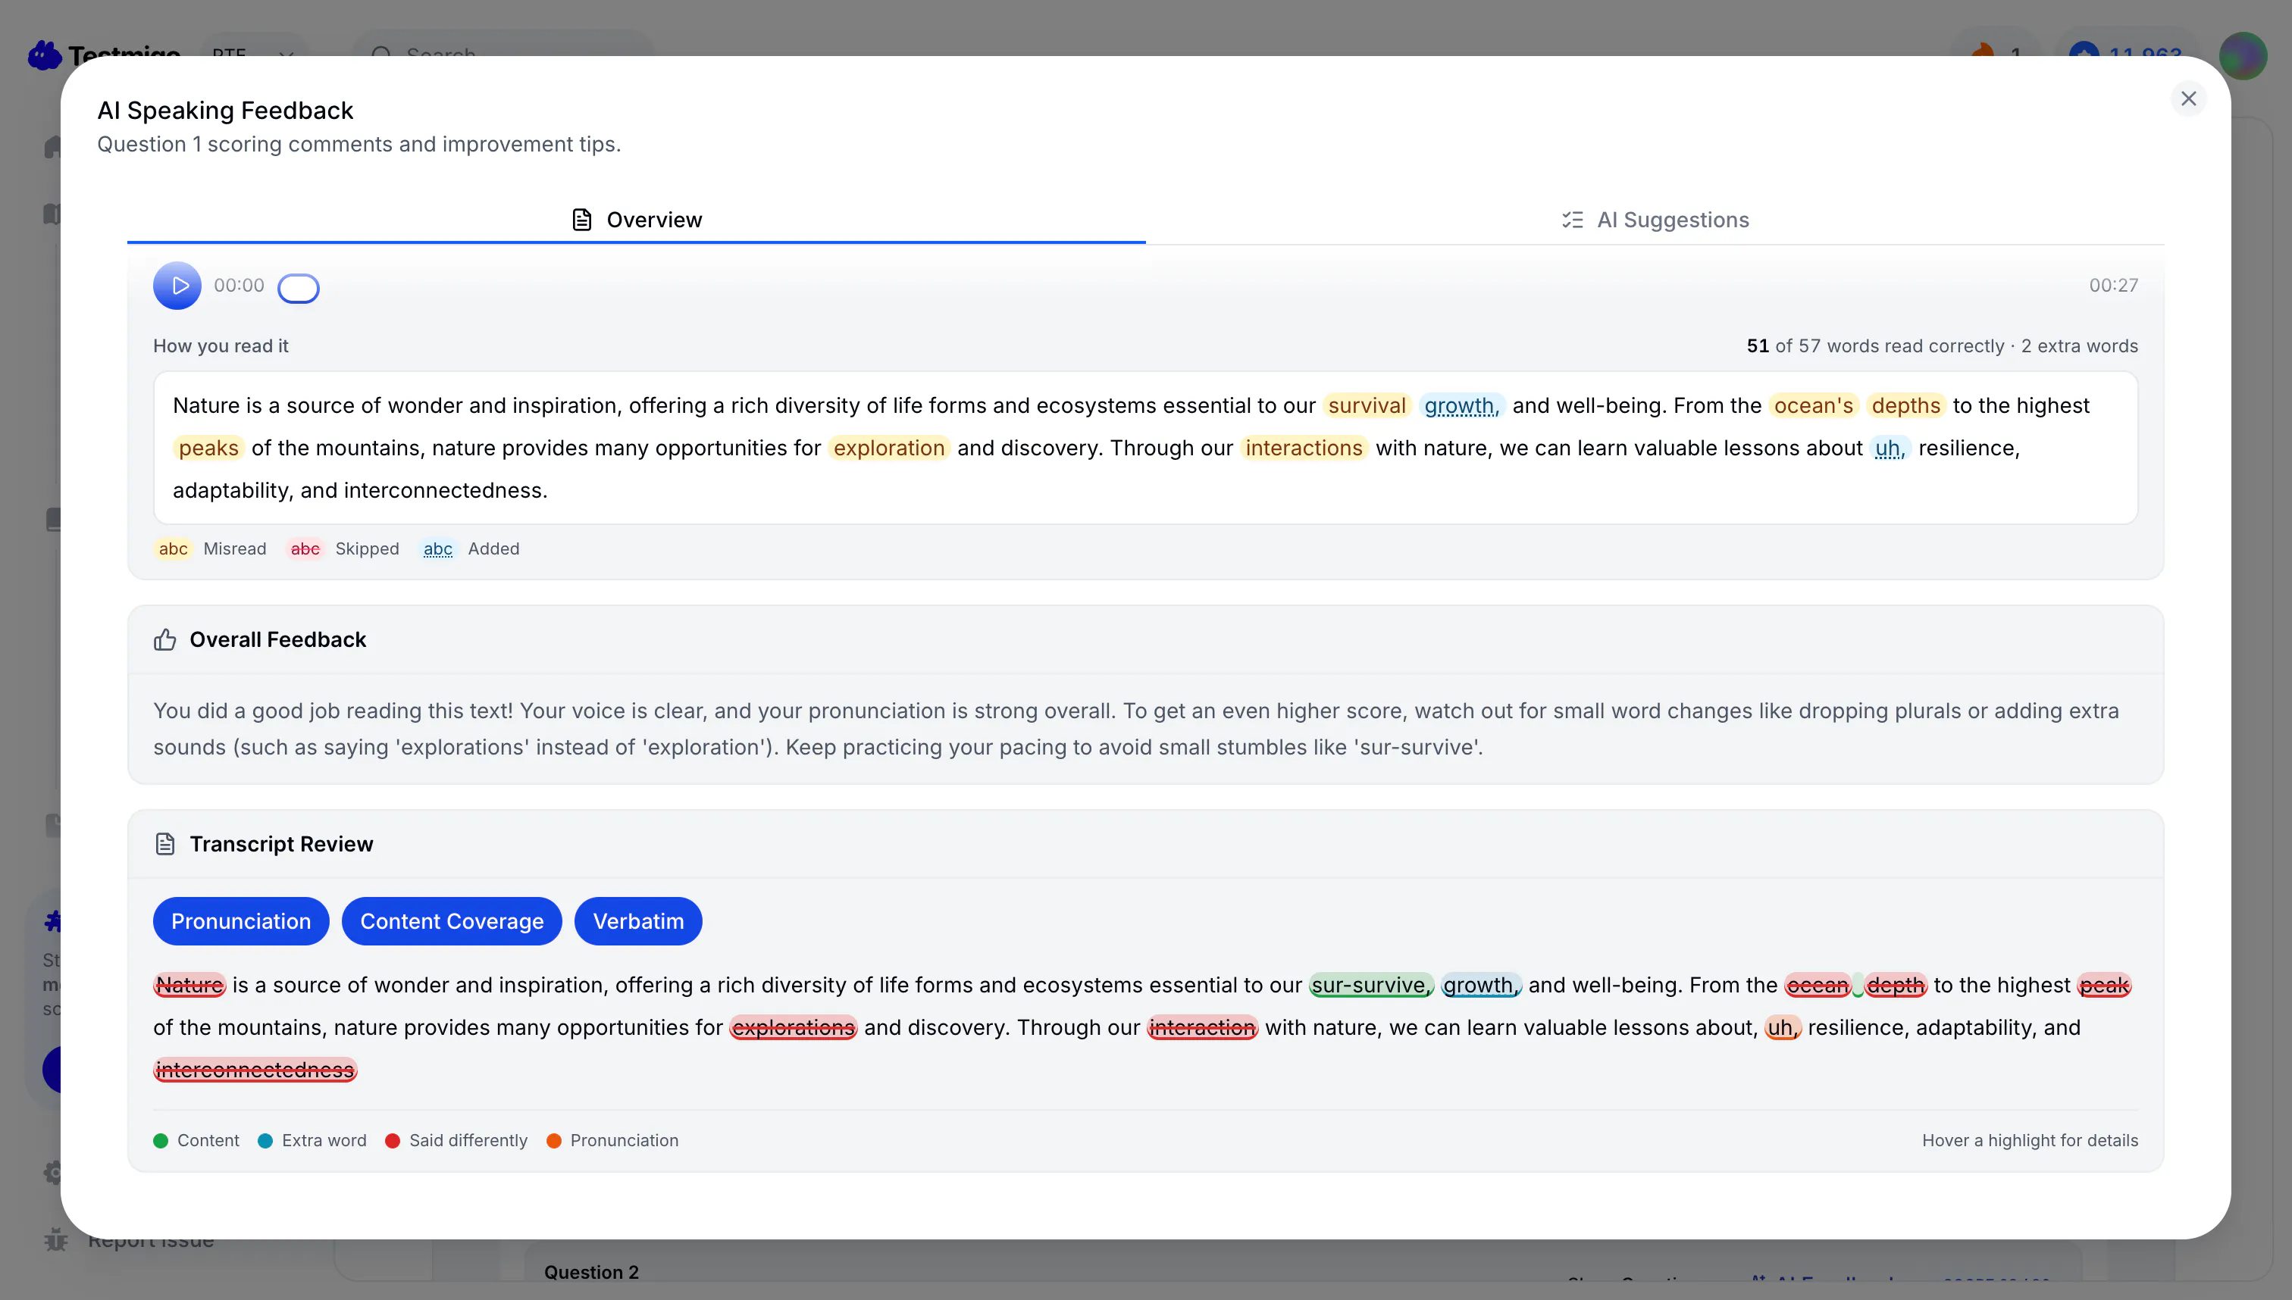The image size is (2292, 1300).
Task: Click the misread word 'peaks'
Action: tap(209, 448)
